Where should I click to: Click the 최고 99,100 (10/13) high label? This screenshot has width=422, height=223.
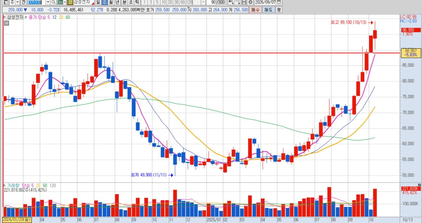pyautogui.click(x=349, y=22)
